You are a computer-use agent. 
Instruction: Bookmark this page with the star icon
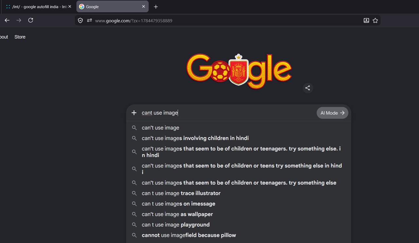point(375,21)
